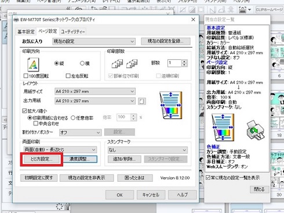This screenshot has width=284, height=213.
Task: Click 閉じる in the settings list panel
Action: point(259,189)
